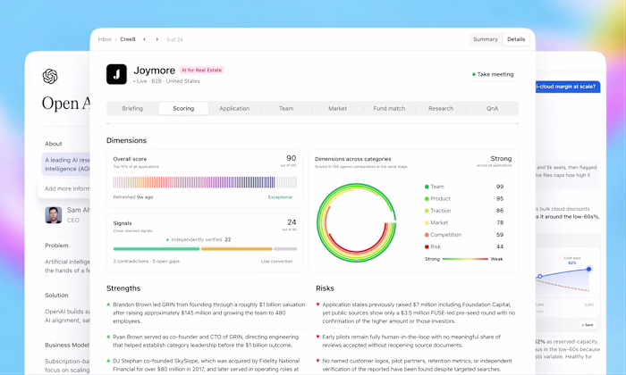Open the Fund match tab

389,108
